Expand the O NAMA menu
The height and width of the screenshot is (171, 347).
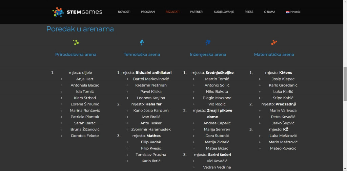(269, 12)
